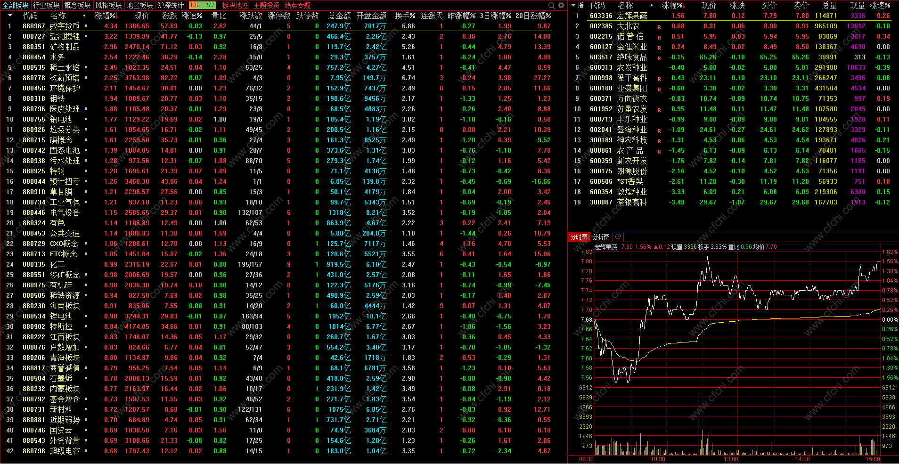899x464 pixels.
Task: Select the 300087 荃银高科 stock row
Action: (x=733, y=202)
